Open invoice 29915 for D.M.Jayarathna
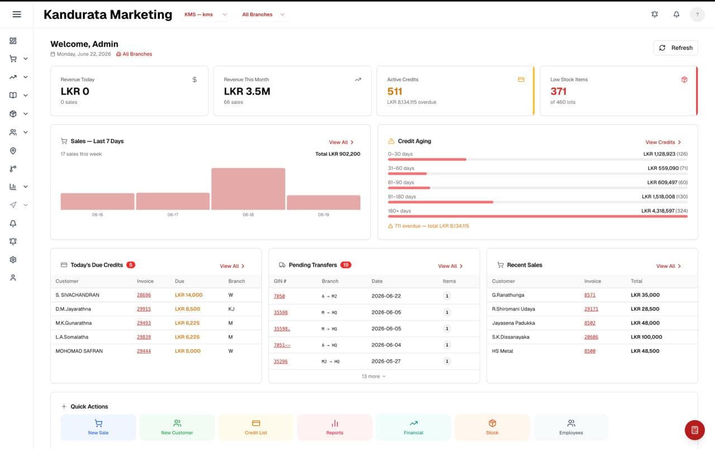 (144, 309)
